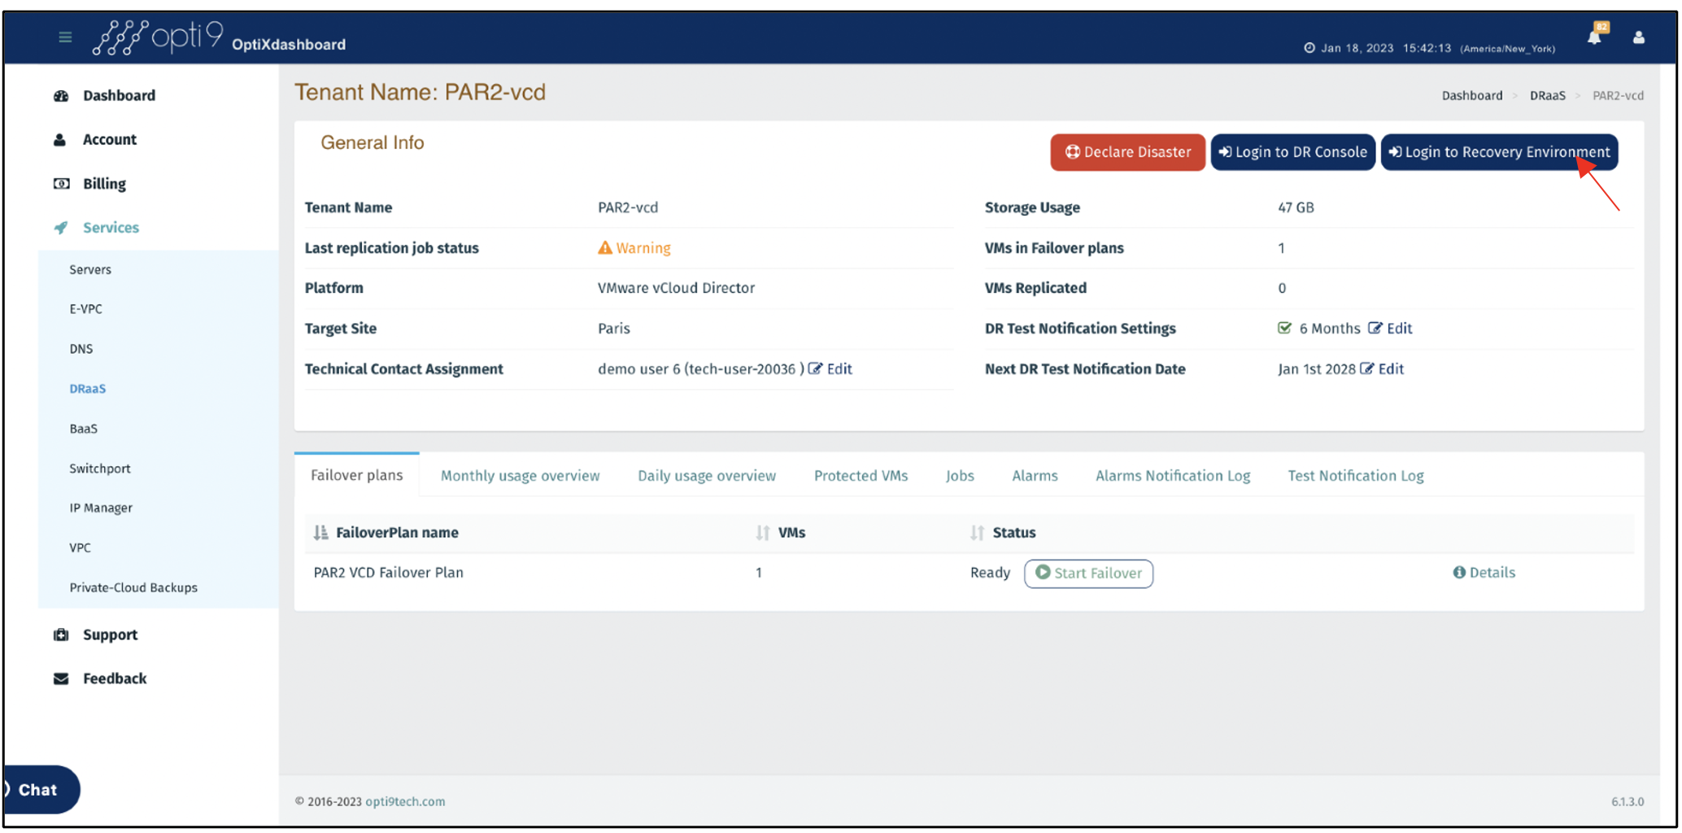Image resolution: width=1682 pixels, height=833 pixels.
Task: Click the Declare Disaster button
Action: [x=1127, y=152]
